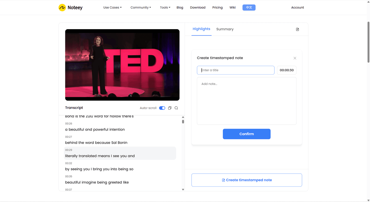This screenshot has height=202, width=370.
Task: Select line 'beautiful imagine being greeted like'
Action: 97,182
